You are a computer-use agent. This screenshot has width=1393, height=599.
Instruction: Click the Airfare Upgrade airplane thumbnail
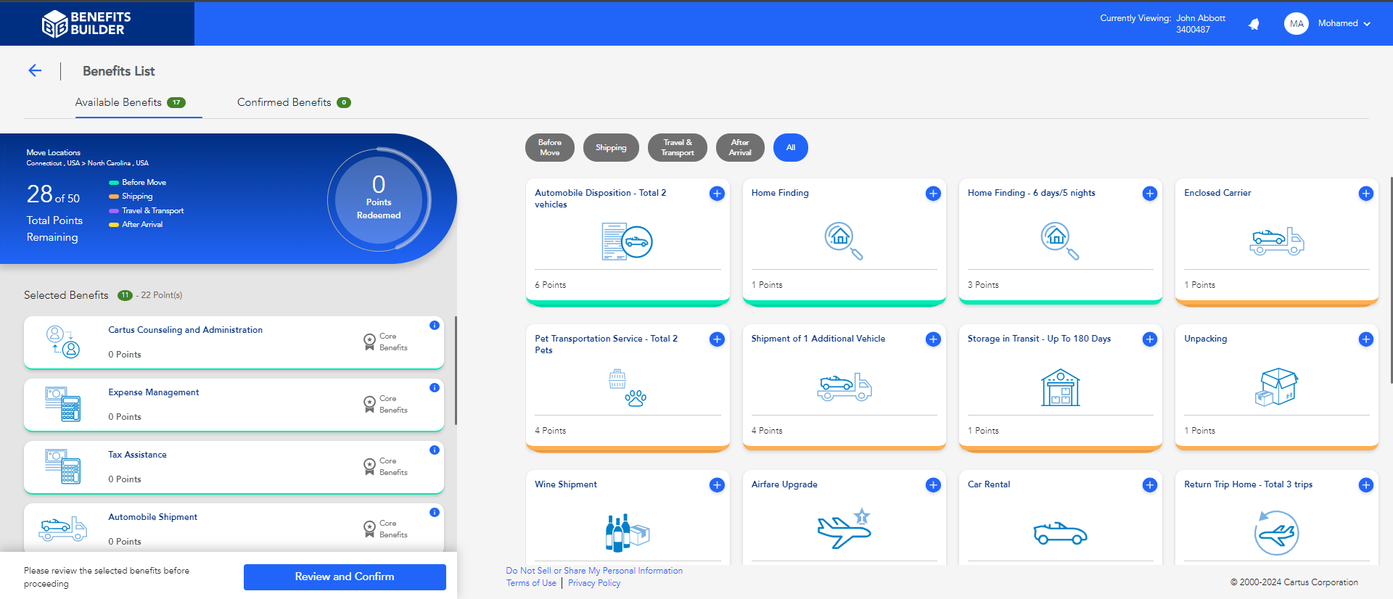click(844, 529)
